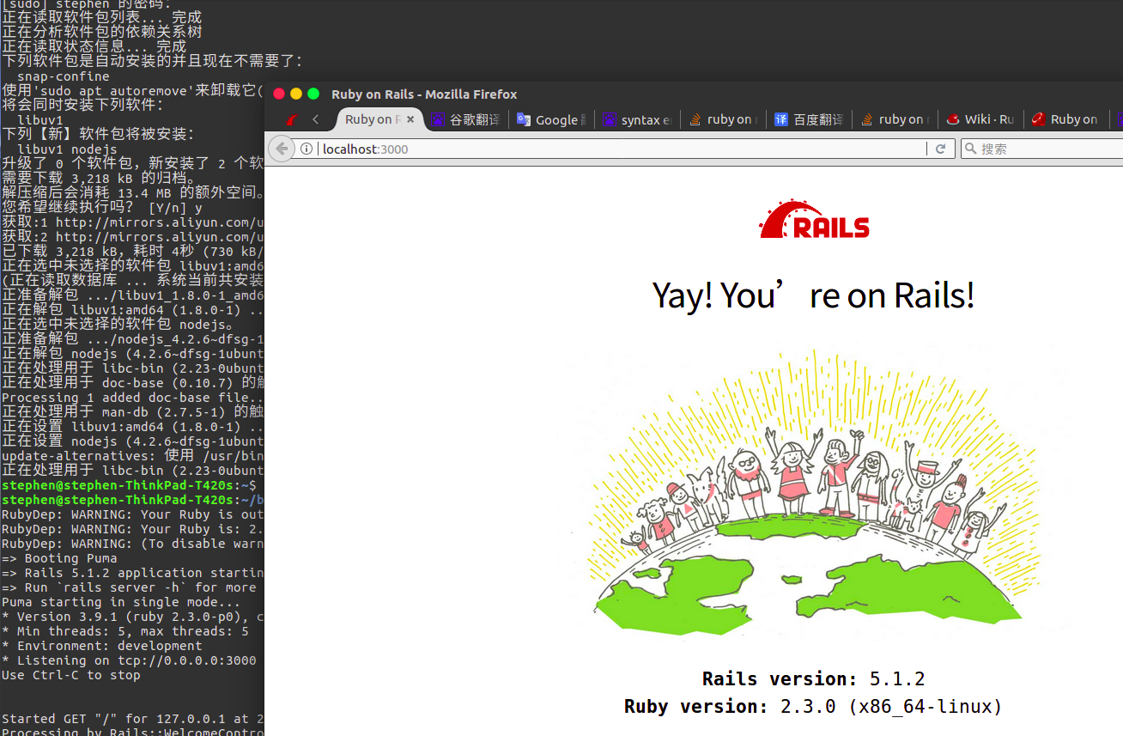Viewport: 1123px width, 736px height.
Task: Click the Firefox back arrow button
Action: (x=282, y=149)
